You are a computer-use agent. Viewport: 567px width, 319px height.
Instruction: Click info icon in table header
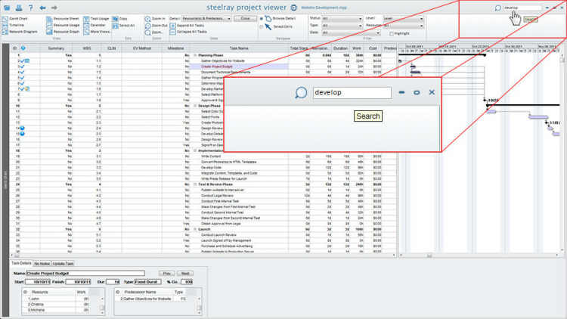click(x=23, y=48)
